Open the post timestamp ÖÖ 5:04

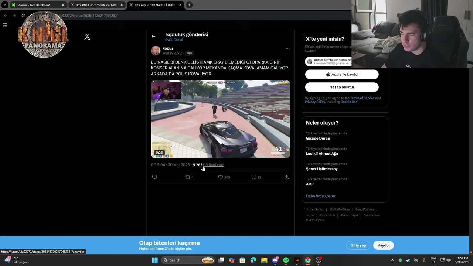170,165
